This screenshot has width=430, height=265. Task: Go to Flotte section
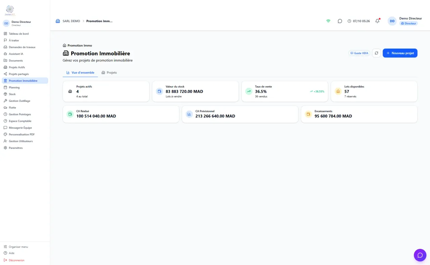click(x=25, y=107)
